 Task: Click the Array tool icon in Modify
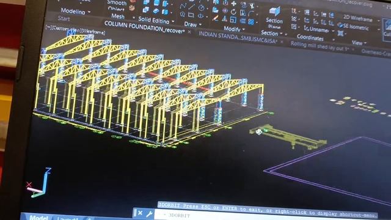click(251, 22)
